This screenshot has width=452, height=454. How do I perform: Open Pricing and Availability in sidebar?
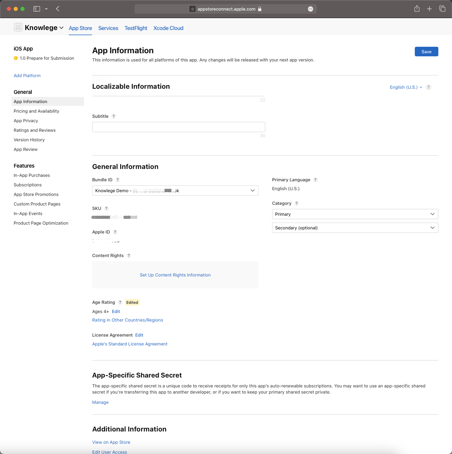(37, 111)
